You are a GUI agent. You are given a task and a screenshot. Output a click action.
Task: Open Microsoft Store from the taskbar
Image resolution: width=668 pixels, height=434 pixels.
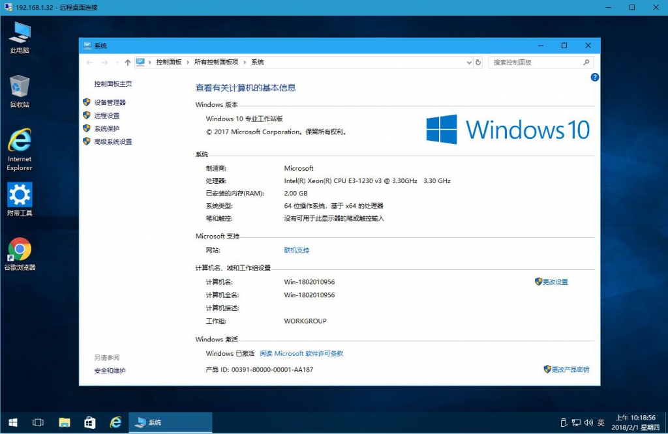pyautogui.click(x=90, y=422)
